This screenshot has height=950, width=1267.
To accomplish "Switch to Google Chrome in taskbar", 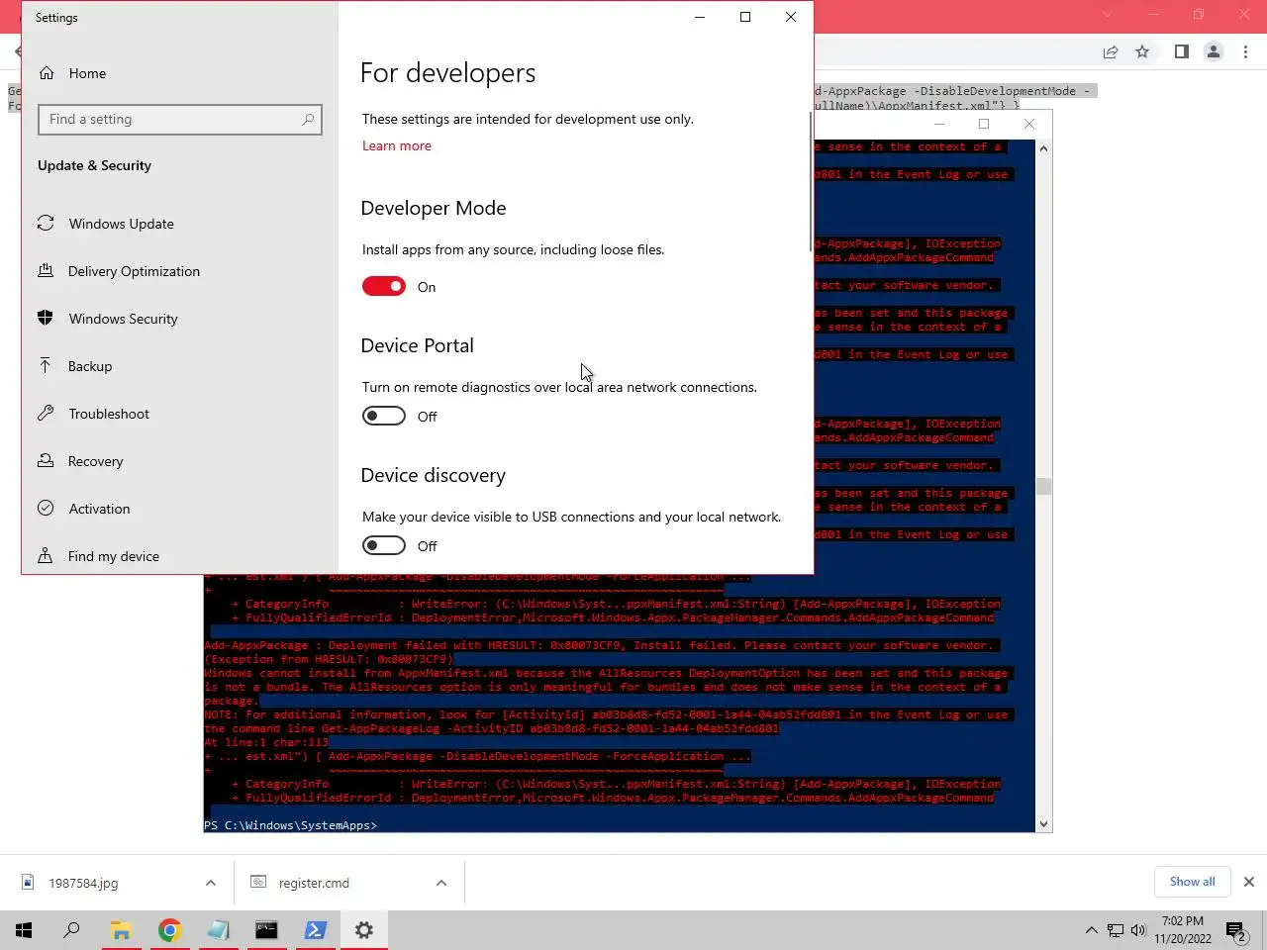I will point(170,930).
